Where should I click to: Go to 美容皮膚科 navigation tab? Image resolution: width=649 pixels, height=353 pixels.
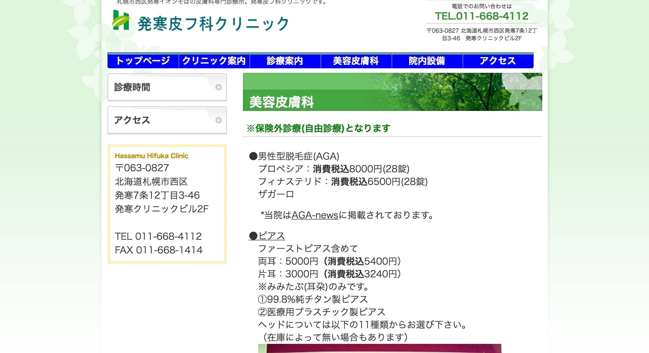(356, 61)
